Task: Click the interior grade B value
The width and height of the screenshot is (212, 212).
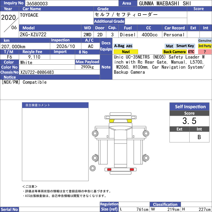Action: tap(199, 137)
